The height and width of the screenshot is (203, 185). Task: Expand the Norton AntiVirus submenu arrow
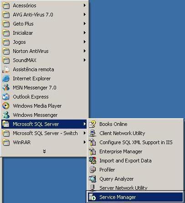tap(85, 51)
